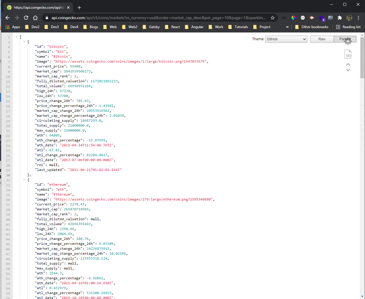Close the api.coingecko.com tab

click(x=68, y=8)
